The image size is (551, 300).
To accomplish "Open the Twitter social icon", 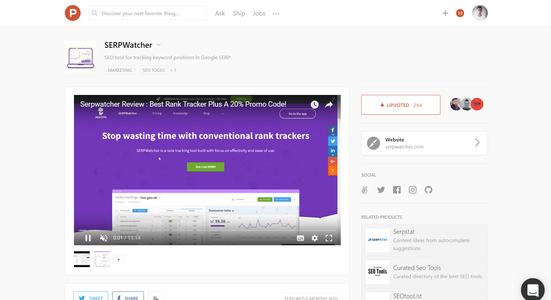I will coord(381,190).
